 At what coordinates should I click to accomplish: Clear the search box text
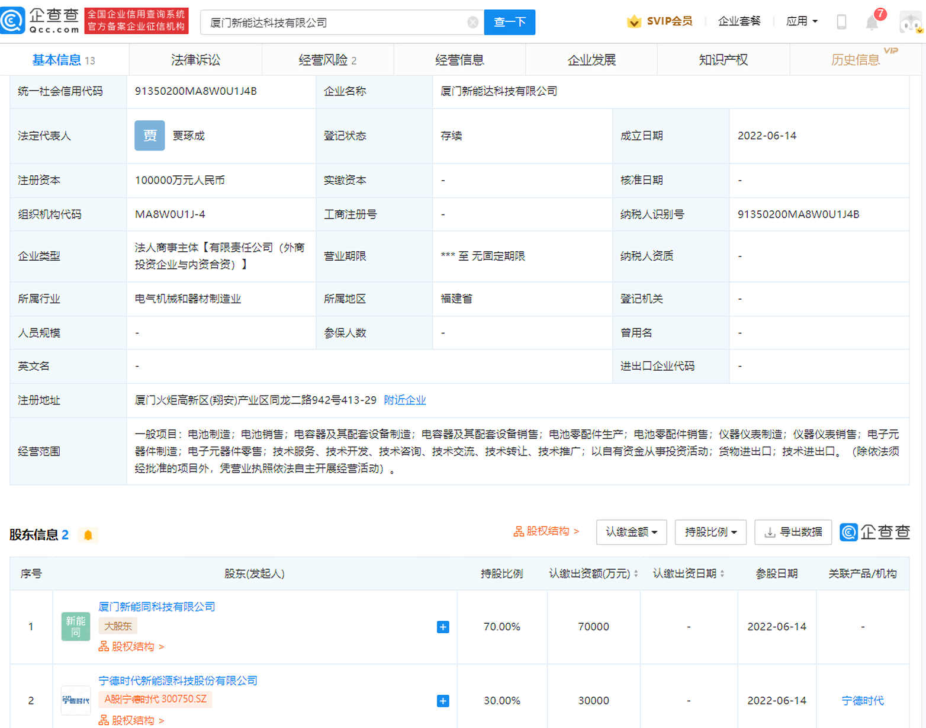tap(472, 23)
